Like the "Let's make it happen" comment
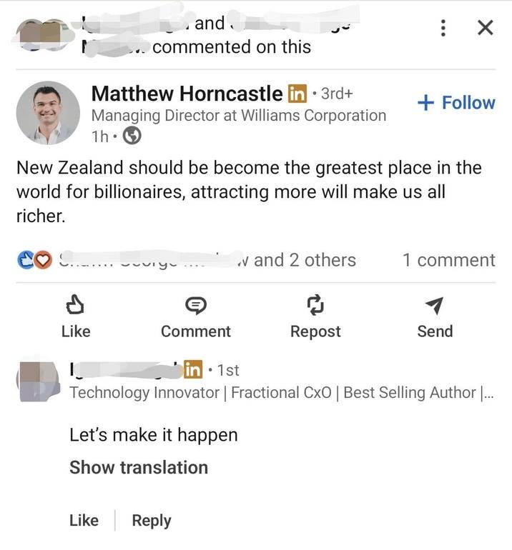 point(84,521)
